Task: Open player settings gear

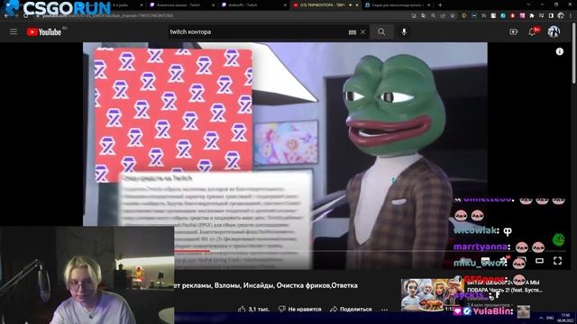Action: coord(503,261)
